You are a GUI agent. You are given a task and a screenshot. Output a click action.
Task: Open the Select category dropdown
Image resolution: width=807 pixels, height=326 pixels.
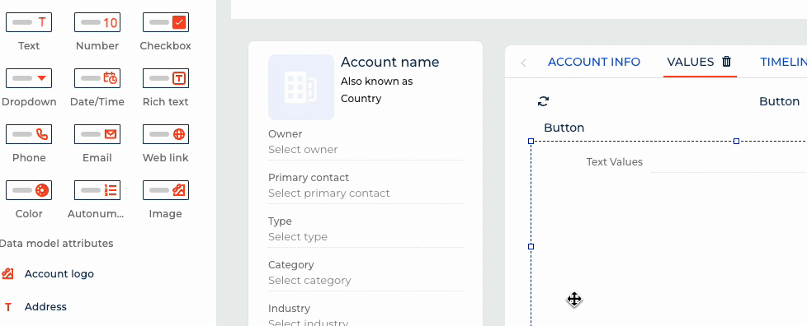pos(366,281)
